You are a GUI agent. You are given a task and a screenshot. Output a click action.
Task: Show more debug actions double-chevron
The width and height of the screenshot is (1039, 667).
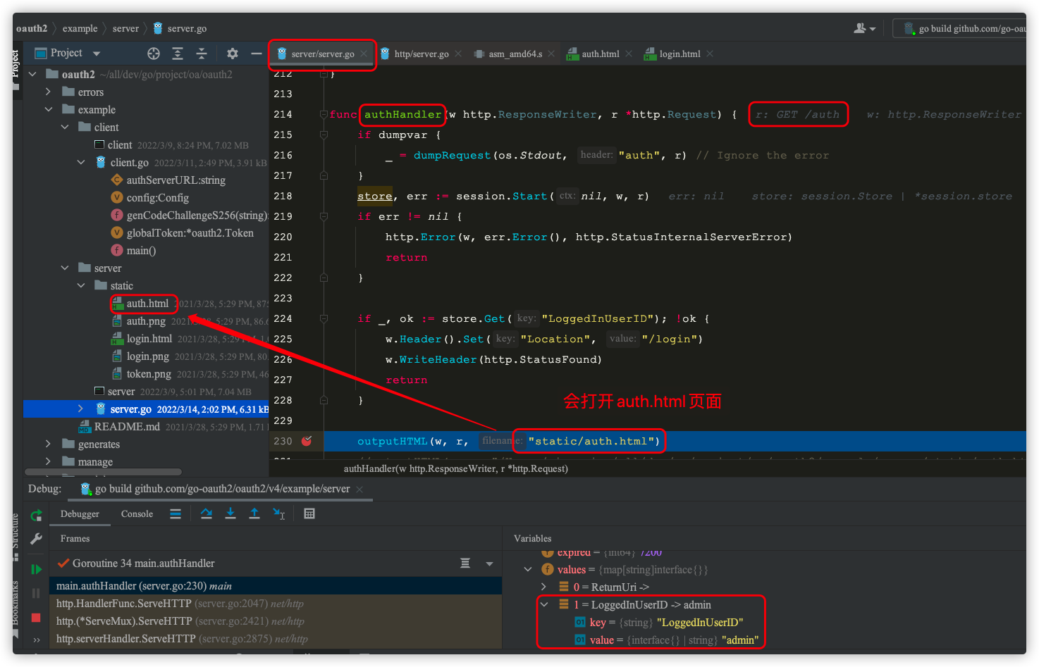click(x=36, y=640)
